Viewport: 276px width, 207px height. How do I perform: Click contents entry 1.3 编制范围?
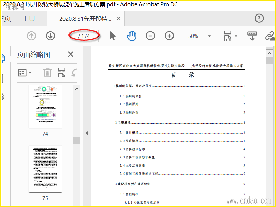[x=182, y=112]
